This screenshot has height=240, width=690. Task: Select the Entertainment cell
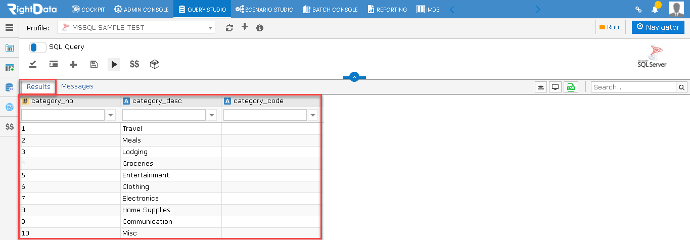(171, 175)
